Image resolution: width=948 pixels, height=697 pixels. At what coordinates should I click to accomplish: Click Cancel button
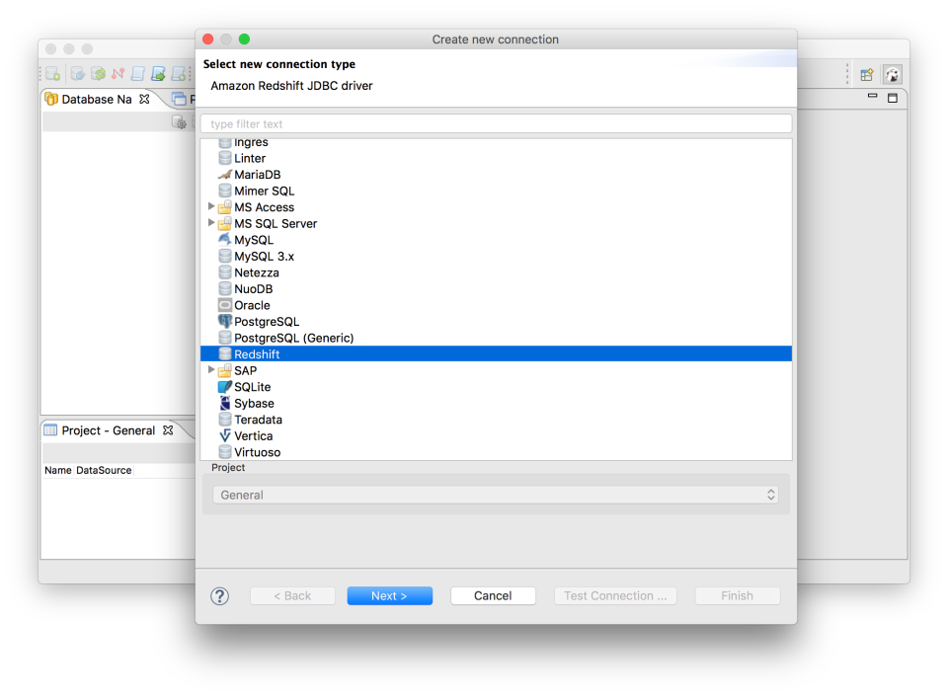pyautogui.click(x=493, y=595)
